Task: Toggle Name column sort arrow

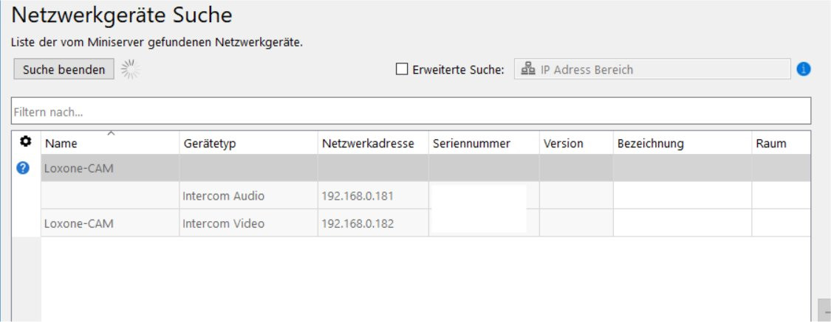Action: pyautogui.click(x=111, y=133)
